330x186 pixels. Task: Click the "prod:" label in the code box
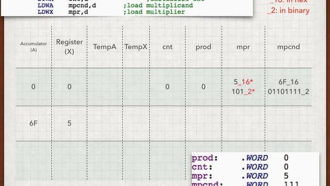pyautogui.click(x=205, y=158)
